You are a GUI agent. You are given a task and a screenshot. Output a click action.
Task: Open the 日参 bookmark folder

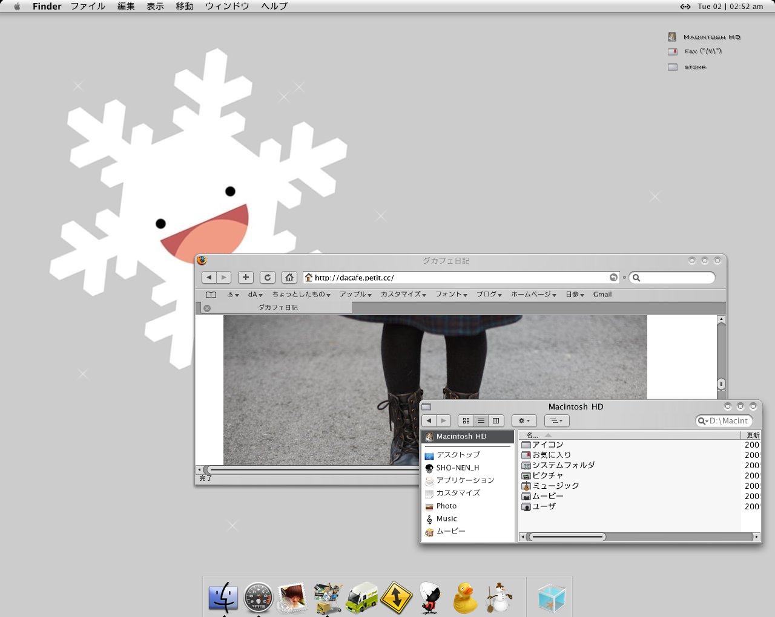coord(575,295)
